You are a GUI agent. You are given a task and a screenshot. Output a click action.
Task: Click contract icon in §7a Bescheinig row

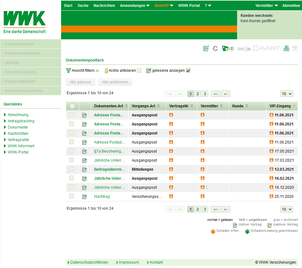point(85,151)
